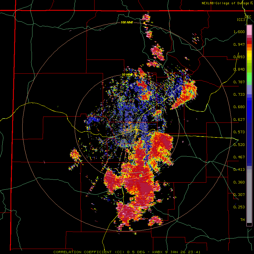This screenshot has height=254, width=254.
Task: Click the 0.253 scale value
Action: coord(239,207)
